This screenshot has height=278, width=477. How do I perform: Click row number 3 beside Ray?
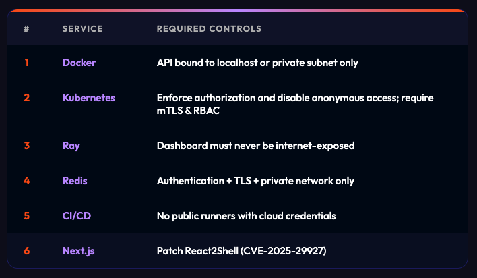pos(27,146)
